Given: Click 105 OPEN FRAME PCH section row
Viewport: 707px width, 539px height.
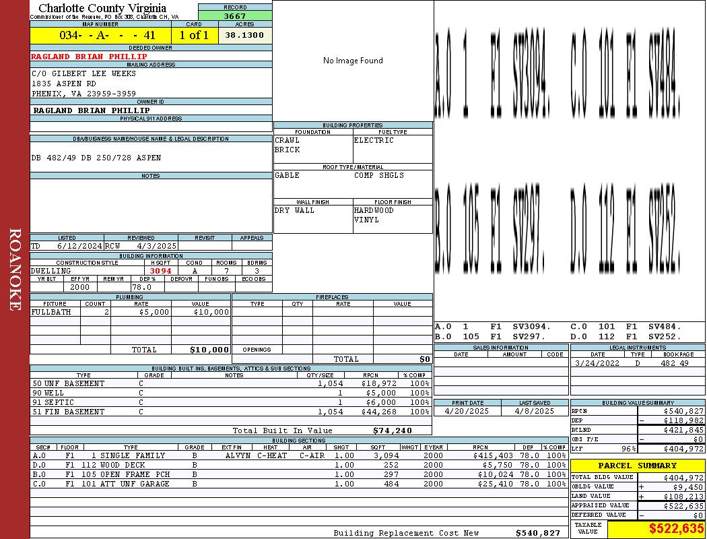Looking at the screenshot, I should [299, 474].
